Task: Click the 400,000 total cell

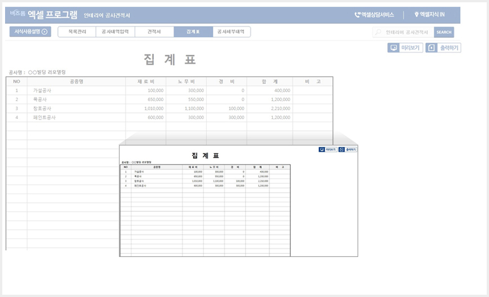Action: [270, 91]
